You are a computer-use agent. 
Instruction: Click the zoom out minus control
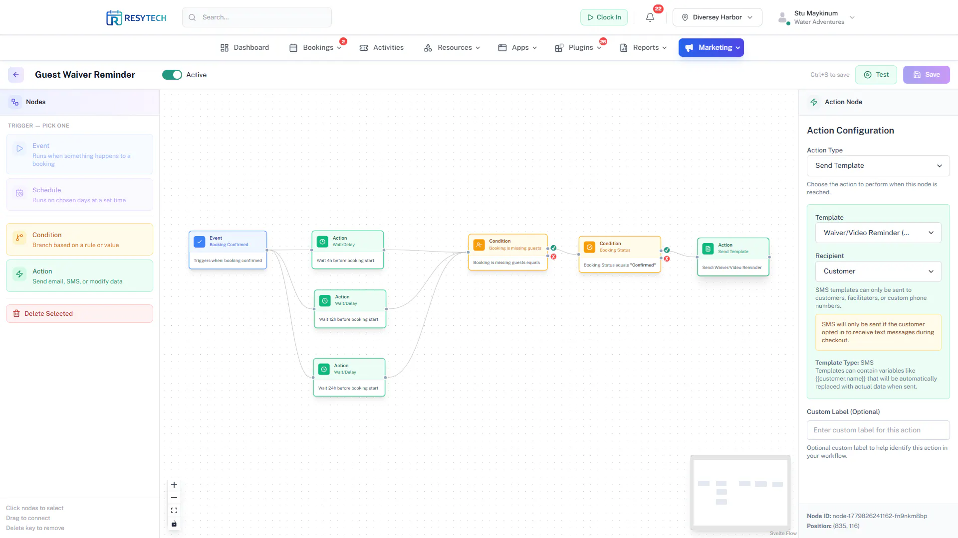point(174,498)
